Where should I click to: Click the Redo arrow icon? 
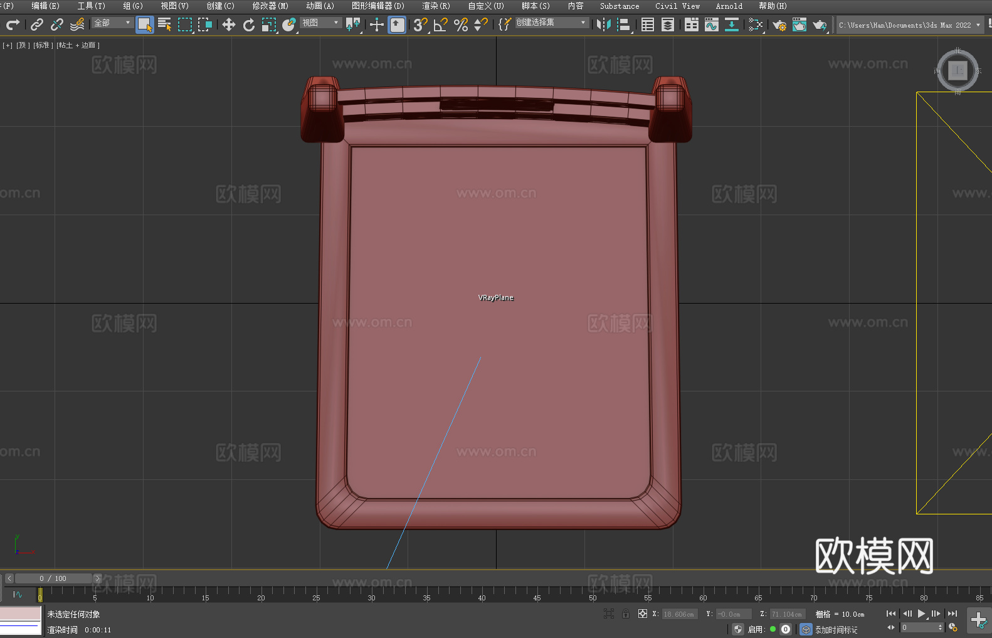(13, 24)
